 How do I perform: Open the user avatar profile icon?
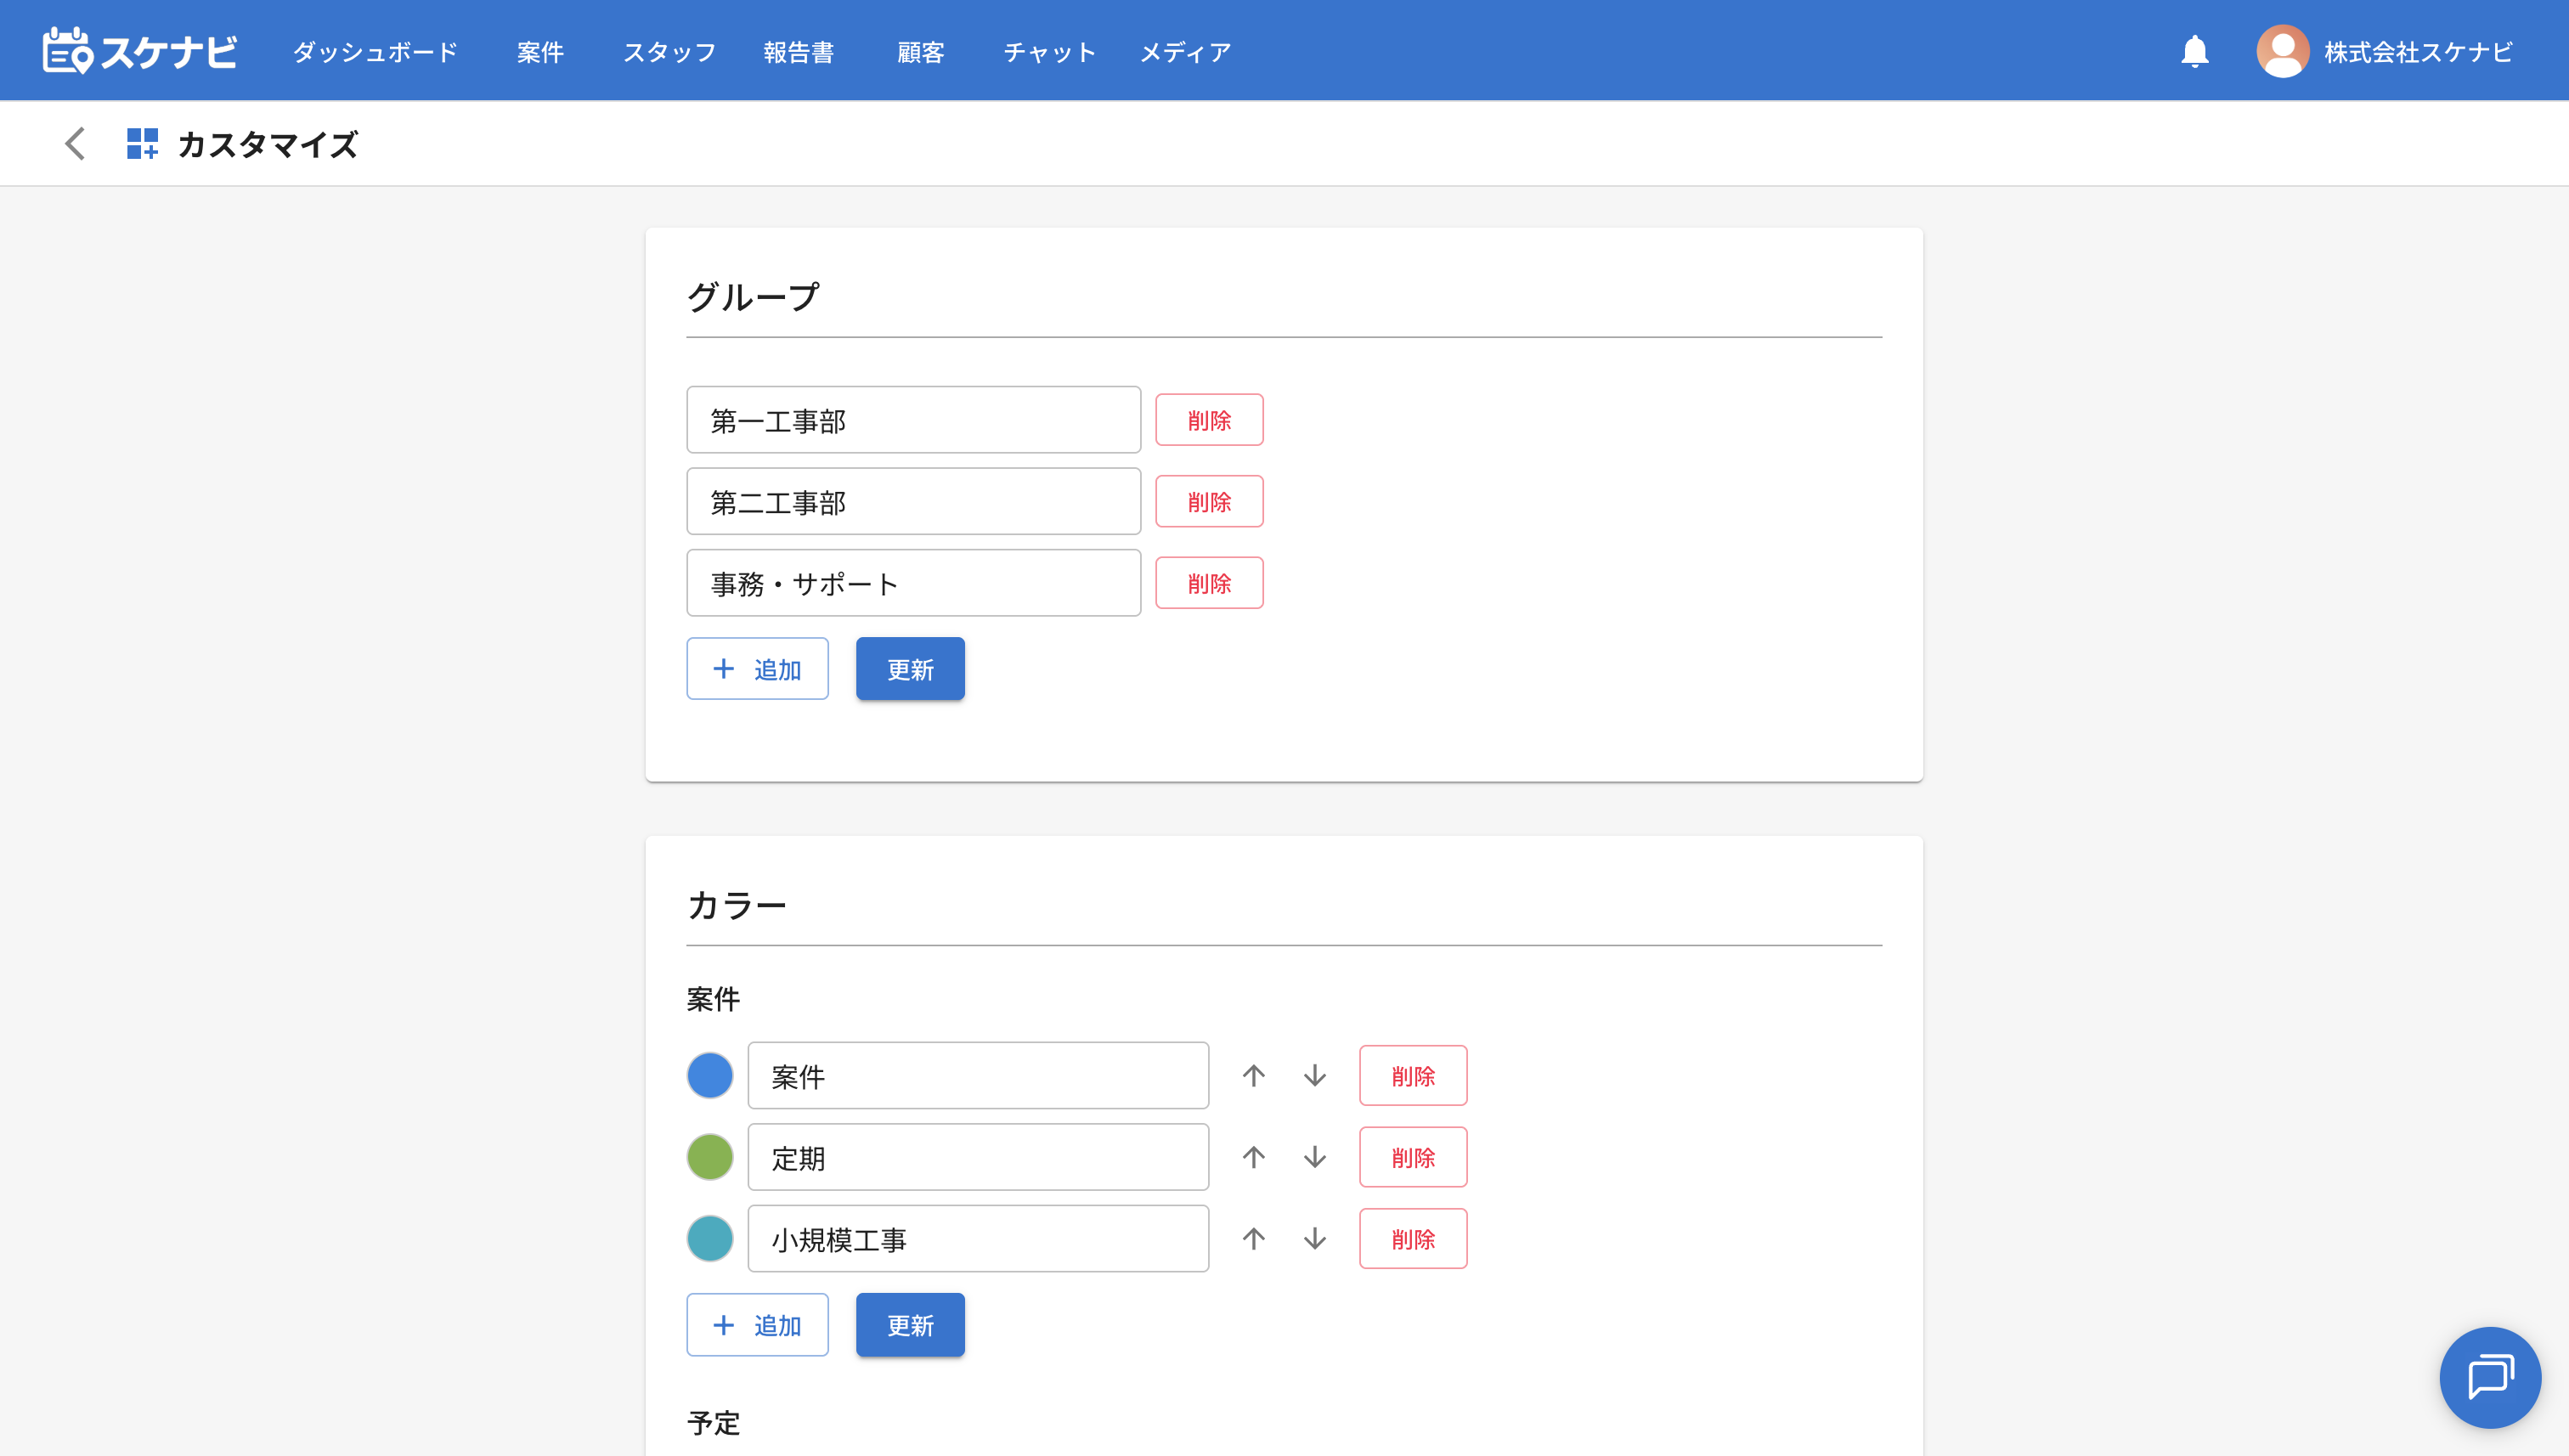click(2282, 51)
